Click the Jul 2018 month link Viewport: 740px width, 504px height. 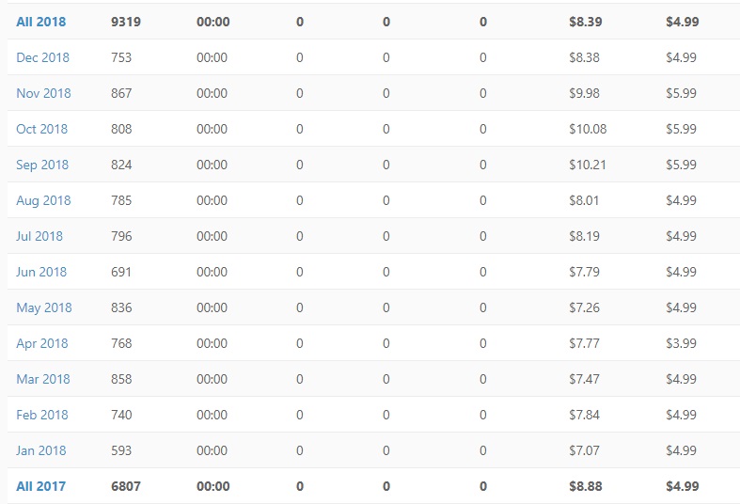point(39,236)
